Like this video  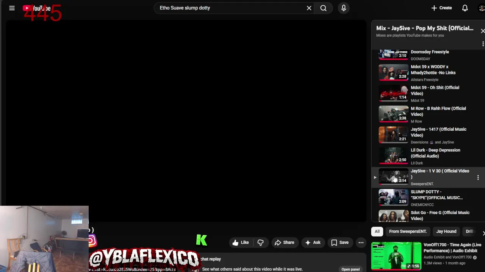(240, 243)
